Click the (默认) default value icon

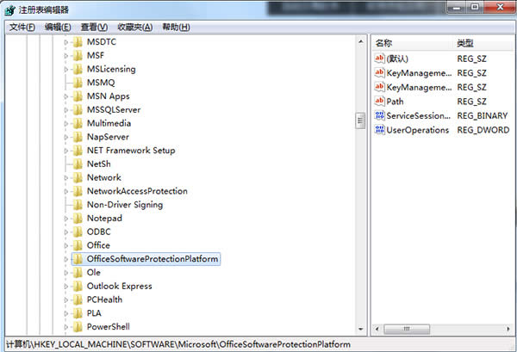tap(380, 59)
